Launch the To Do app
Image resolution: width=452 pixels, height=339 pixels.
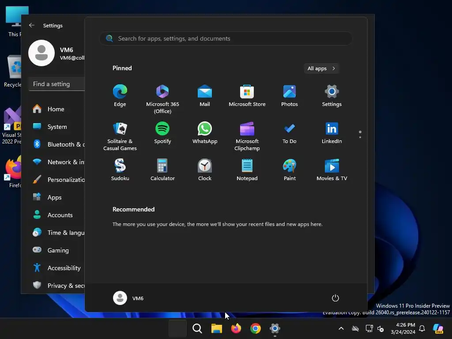[290, 132]
